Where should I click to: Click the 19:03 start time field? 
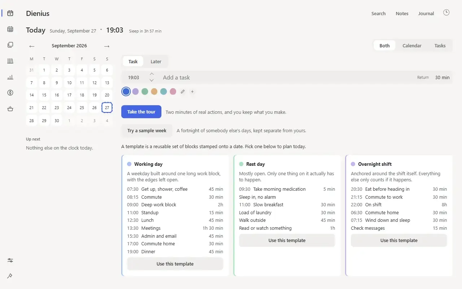[134, 77]
